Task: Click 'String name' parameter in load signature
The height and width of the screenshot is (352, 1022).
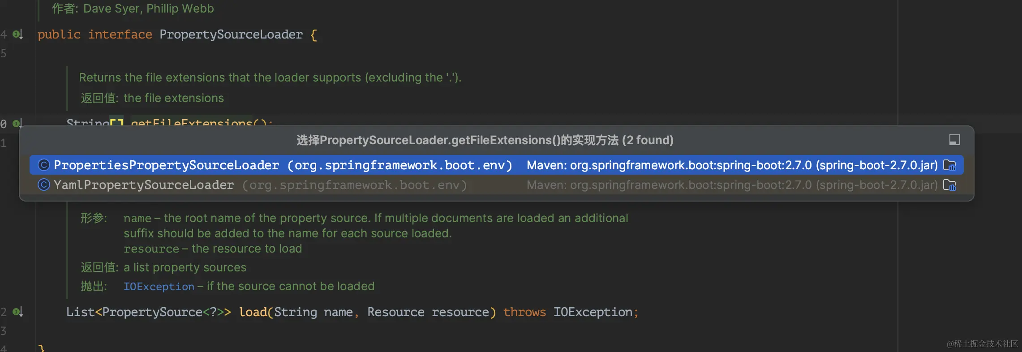Action: (313, 312)
